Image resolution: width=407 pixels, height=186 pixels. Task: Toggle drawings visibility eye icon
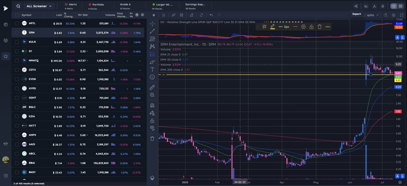coord(152,128)
